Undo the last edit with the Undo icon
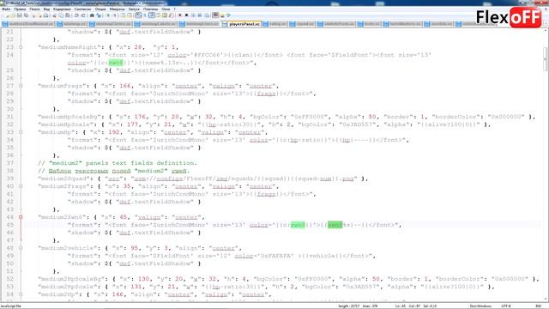Viewport: 549px width, 309px height. click(x=76, y=15)
